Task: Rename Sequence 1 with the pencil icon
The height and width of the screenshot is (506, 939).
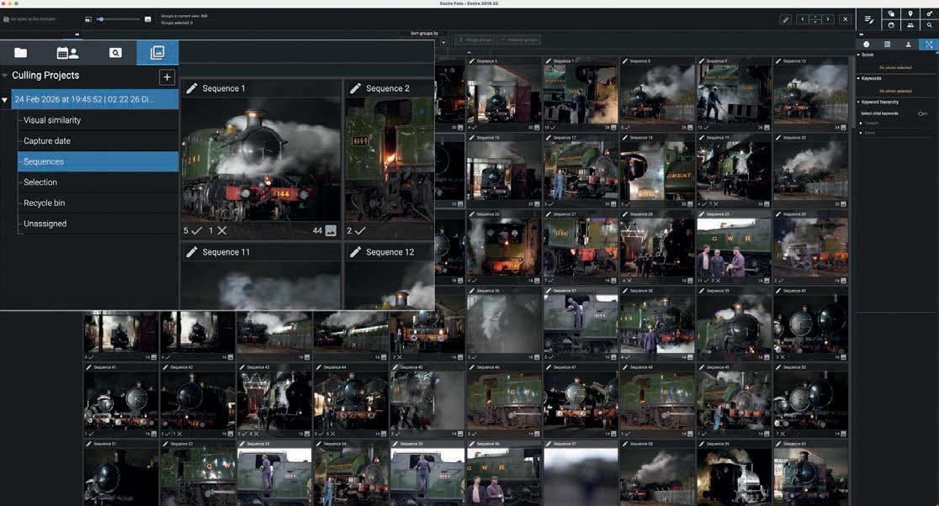Action: [192, 88]
